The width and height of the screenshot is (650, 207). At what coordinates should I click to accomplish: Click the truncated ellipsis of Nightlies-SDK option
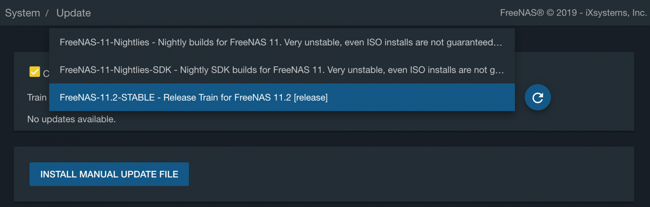pyautogui.click(x=500, y=70)
